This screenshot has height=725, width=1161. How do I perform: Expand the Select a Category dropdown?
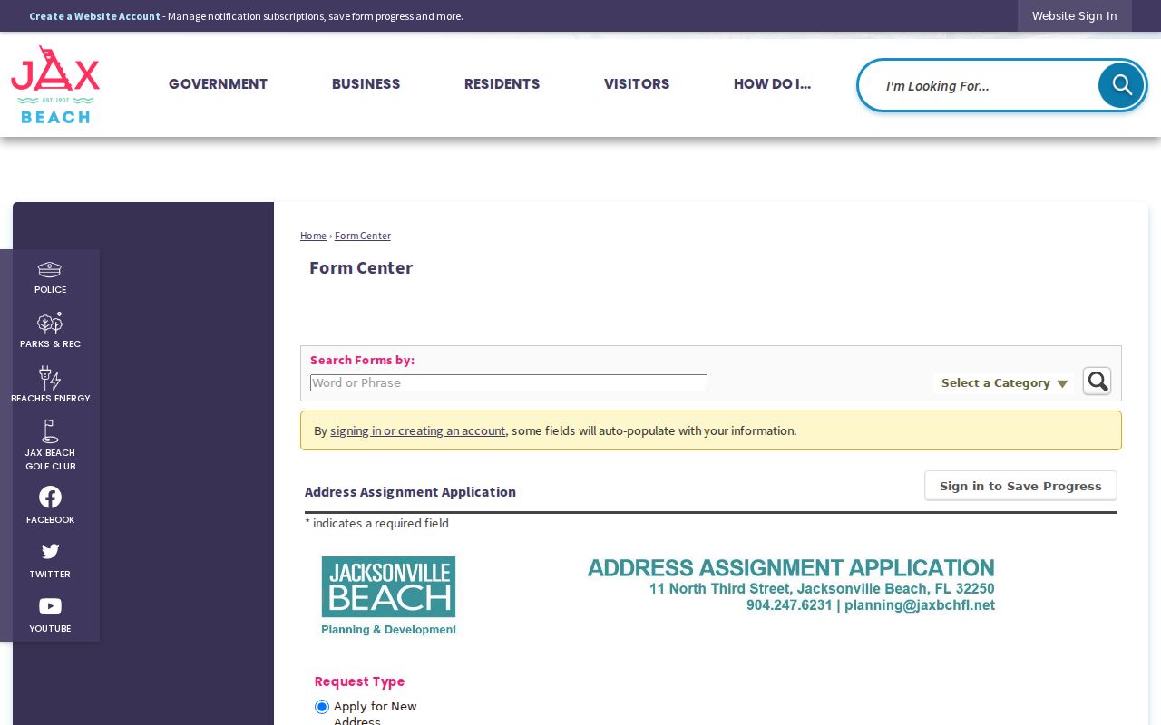point(1004,383)
